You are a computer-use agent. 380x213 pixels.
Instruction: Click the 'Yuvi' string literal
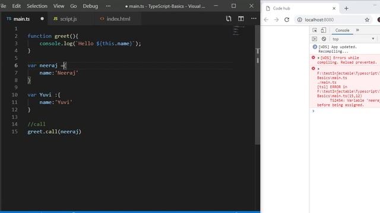64,102
